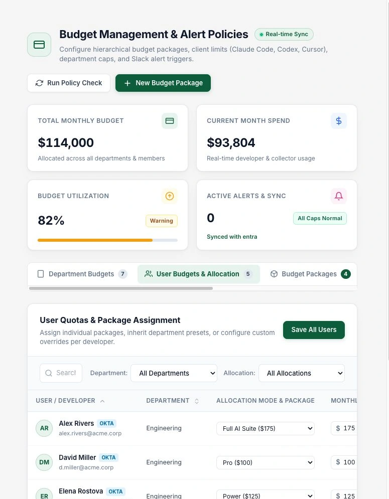The width and height of the screenshot is (389, 499).
Task: Open Elena Rostova's Power ($125) package dropdown
Action: [x=266, y=495]
